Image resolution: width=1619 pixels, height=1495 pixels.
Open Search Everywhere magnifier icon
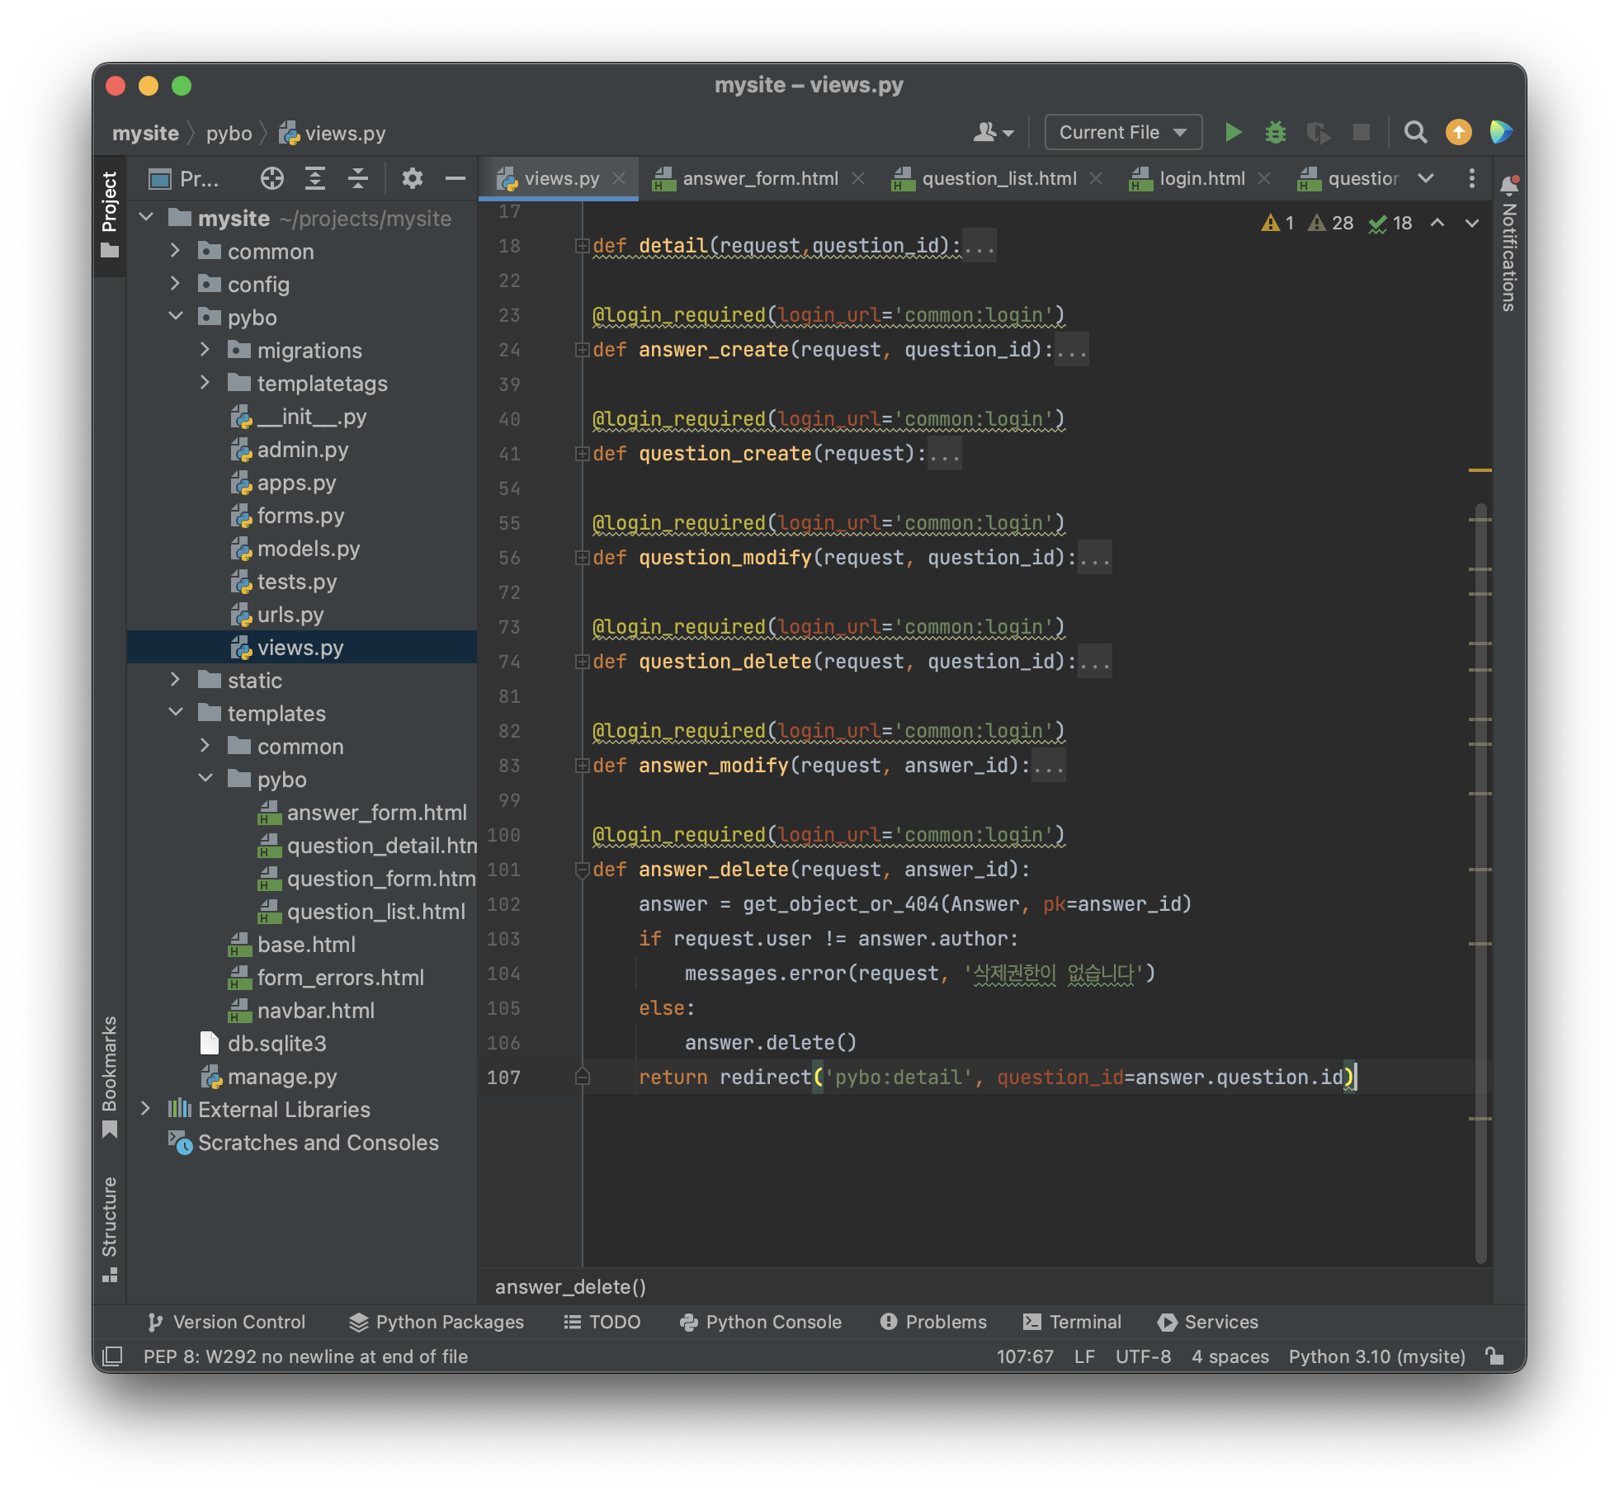(x=1415, y=132)
